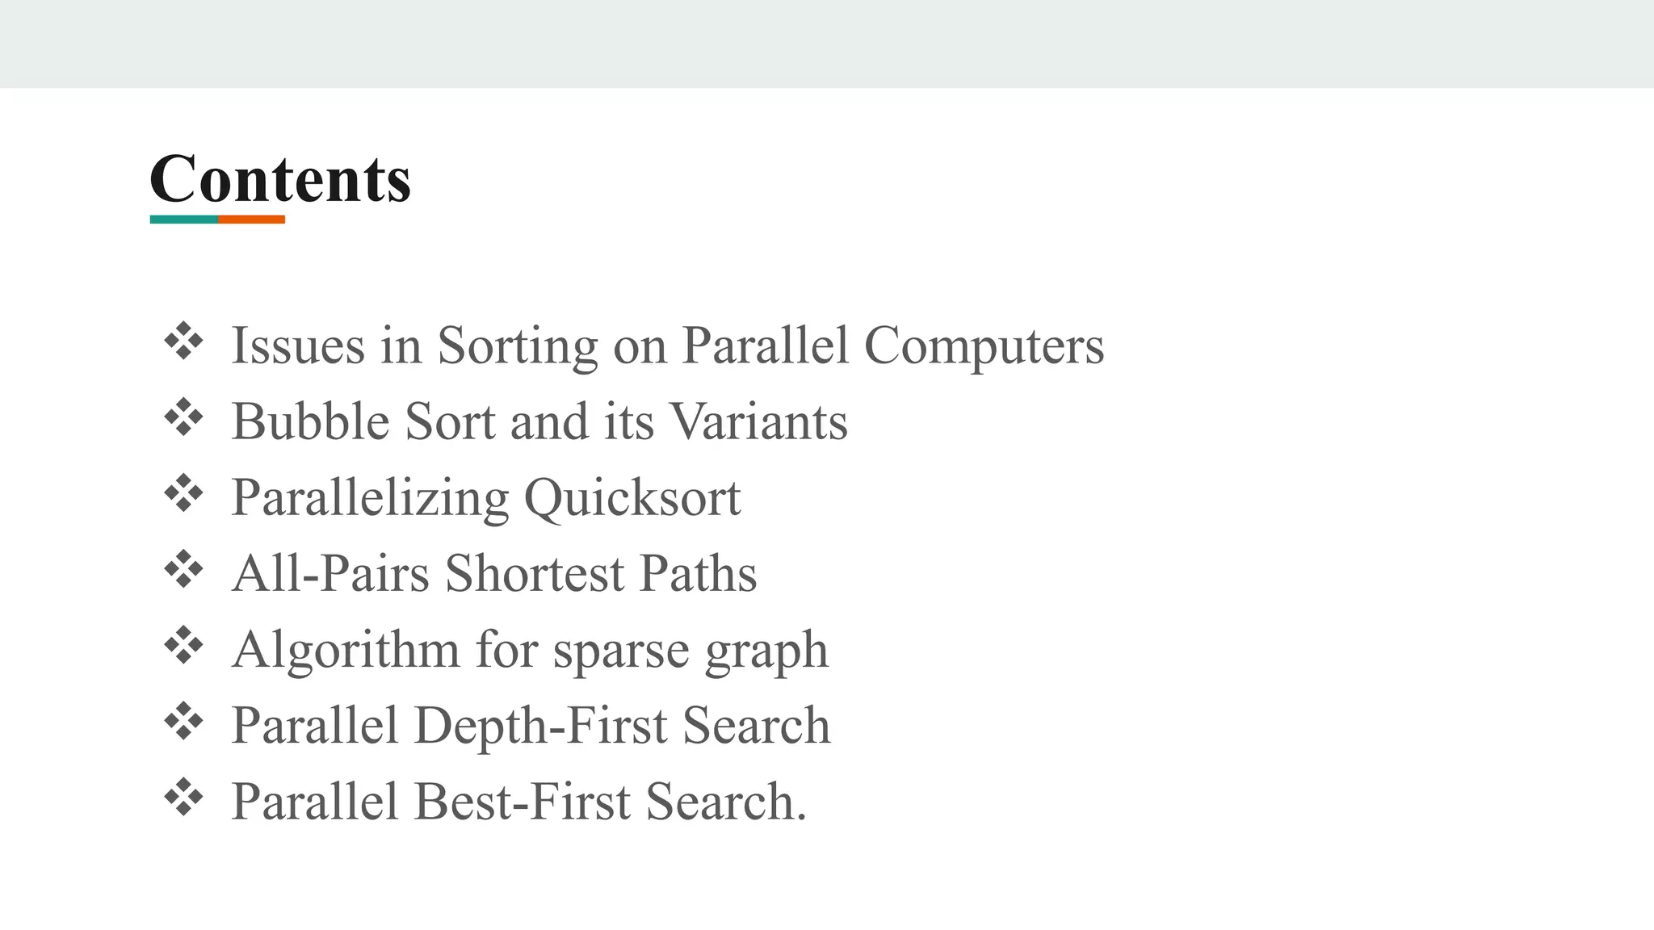Click the diamond bullet before Bubble Sort
The height and width of the screenshot is (930, 1654).
(183, 417)
